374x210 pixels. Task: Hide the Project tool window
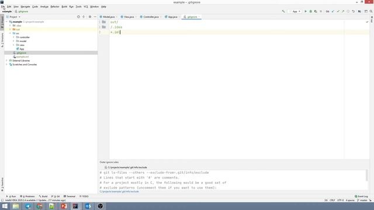point(95,17)
